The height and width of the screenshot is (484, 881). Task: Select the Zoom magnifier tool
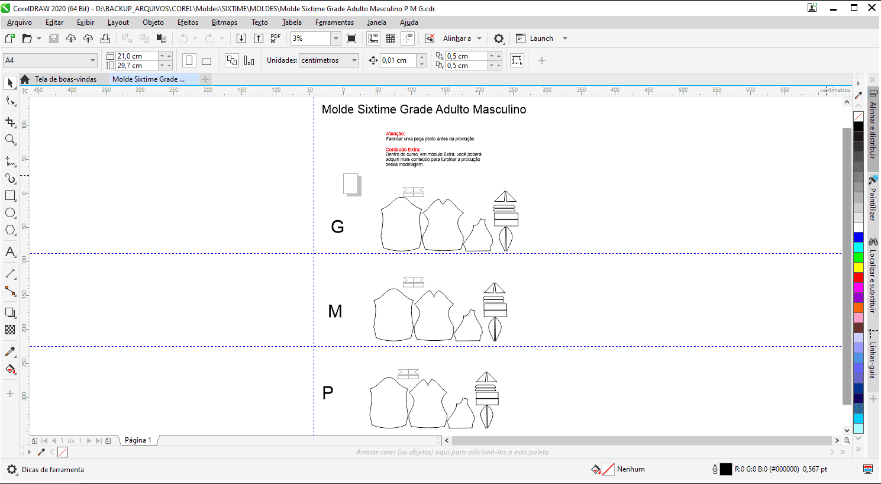coord(10,140)
